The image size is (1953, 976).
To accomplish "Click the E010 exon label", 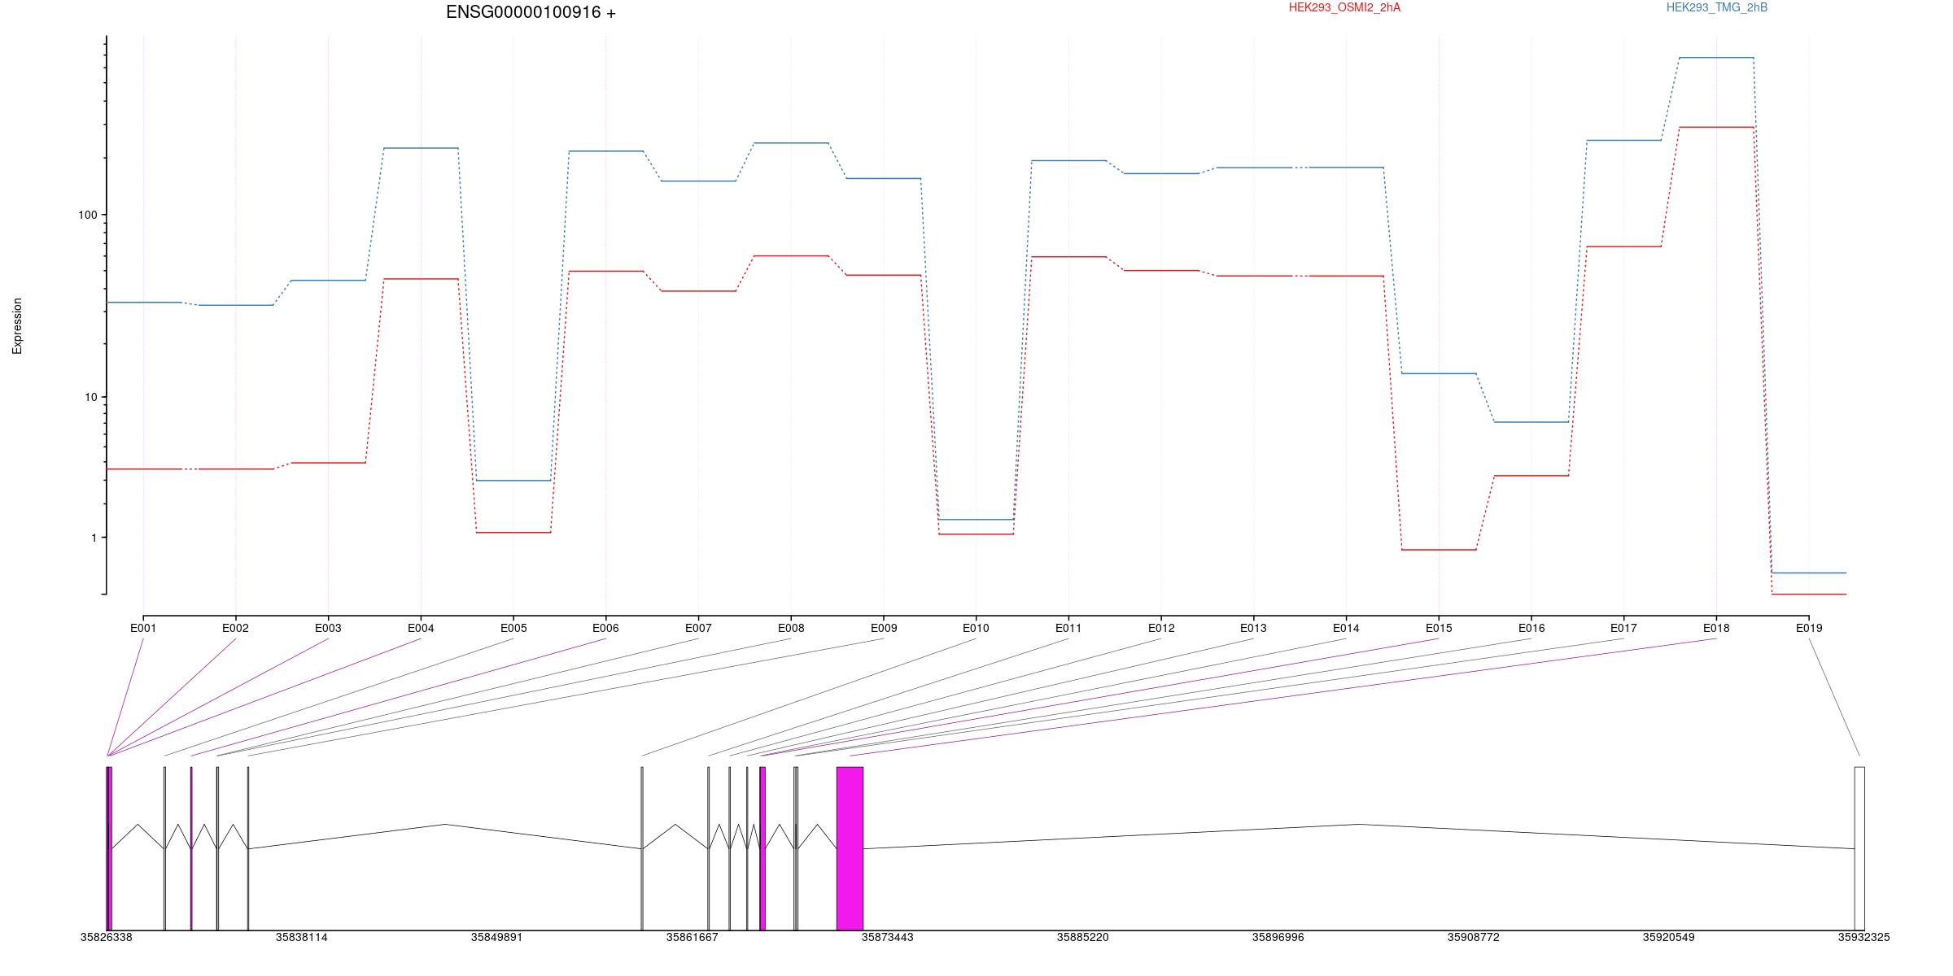I will (976, 628).
